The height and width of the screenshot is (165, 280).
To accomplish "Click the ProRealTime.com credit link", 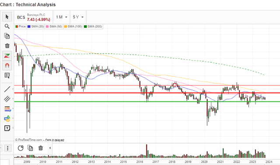I will 28,140.
